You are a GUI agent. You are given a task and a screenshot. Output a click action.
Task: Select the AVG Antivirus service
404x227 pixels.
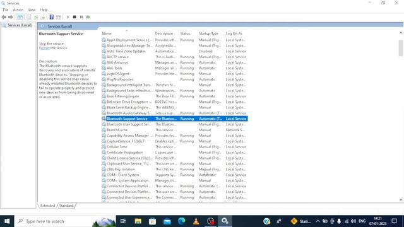coord(174,62)
